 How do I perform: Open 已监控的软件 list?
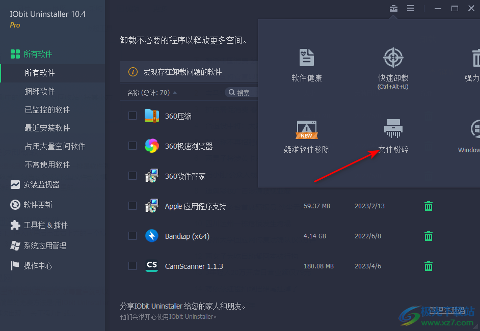[47, 109]
